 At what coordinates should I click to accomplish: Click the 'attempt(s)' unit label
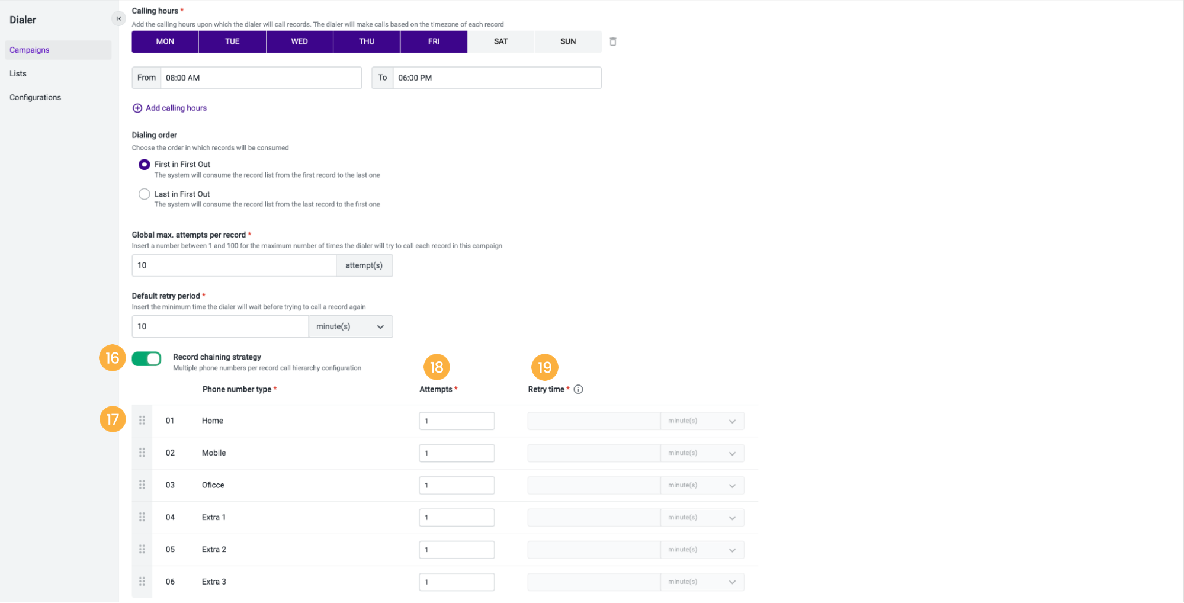tap(364, 265)
